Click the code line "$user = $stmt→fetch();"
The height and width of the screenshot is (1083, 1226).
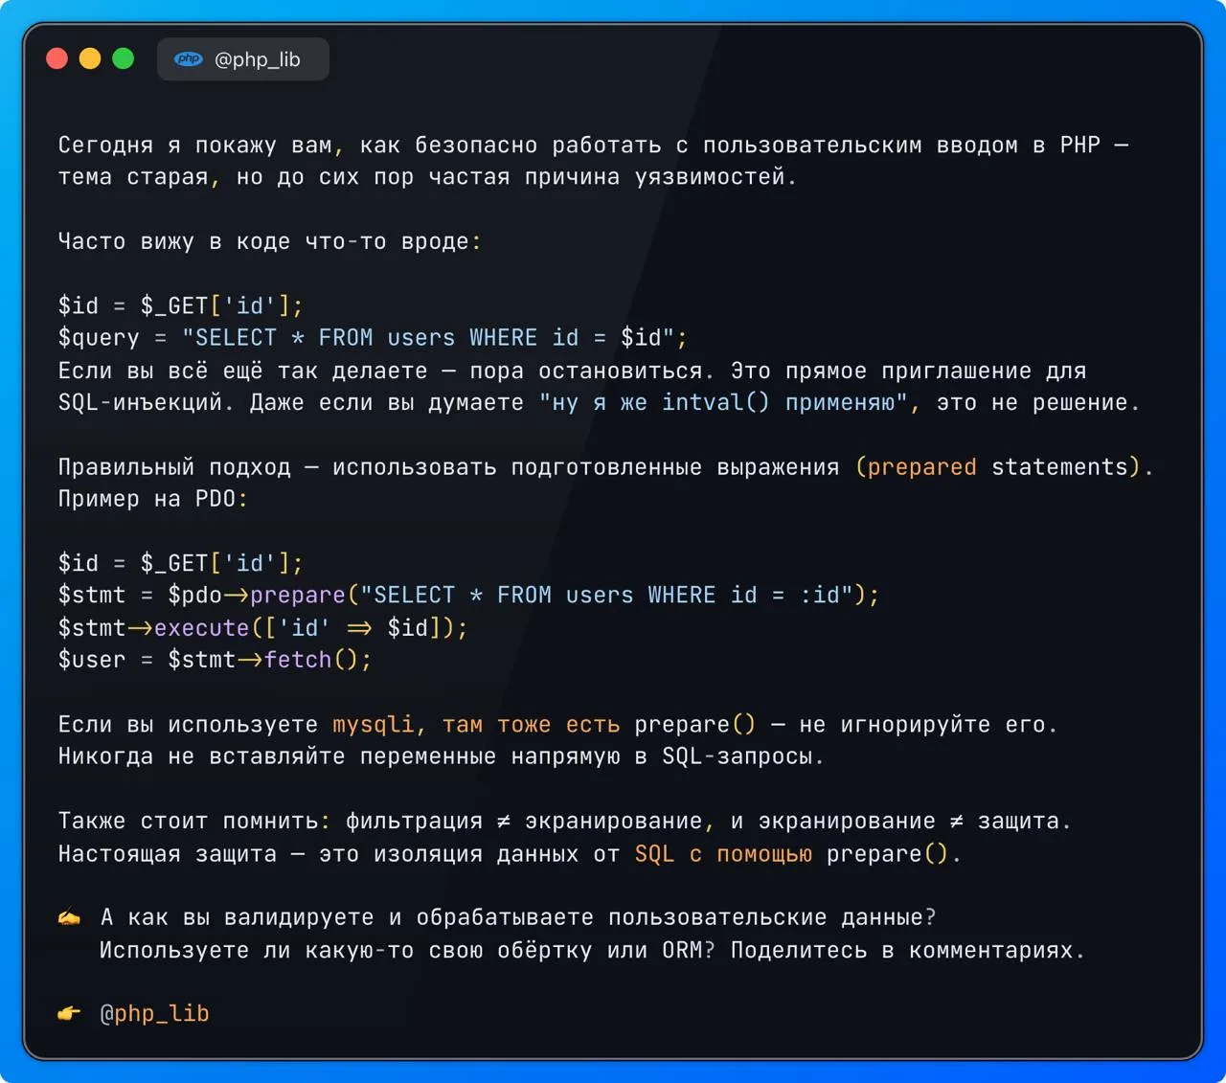coord(215,660)
